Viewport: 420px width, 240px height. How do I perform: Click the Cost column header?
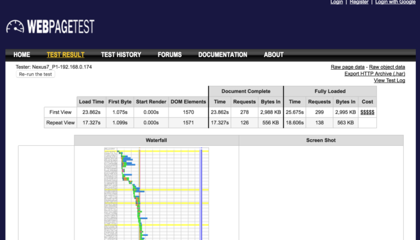pos(367,102)
